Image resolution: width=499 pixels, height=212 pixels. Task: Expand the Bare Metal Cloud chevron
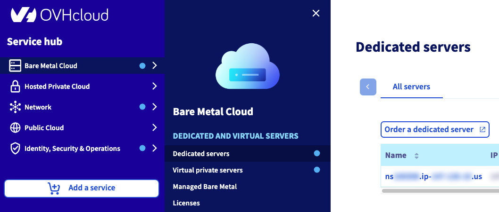154,66
